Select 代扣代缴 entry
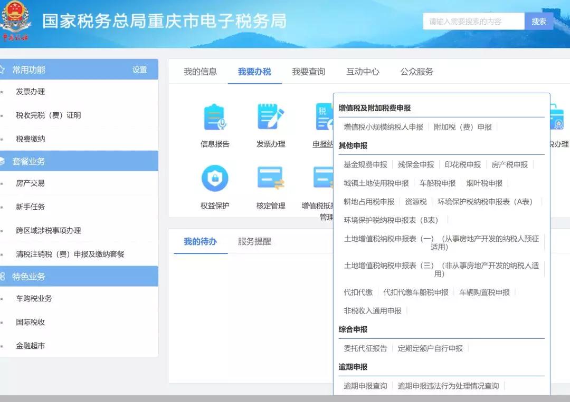The image size is (570, 402). click(358, 292)
